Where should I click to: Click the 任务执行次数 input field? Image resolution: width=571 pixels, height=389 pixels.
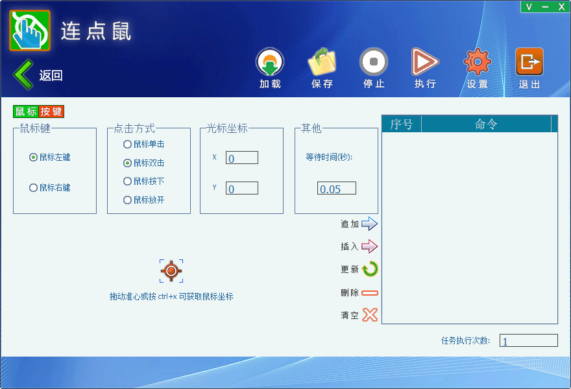point(528,340)
